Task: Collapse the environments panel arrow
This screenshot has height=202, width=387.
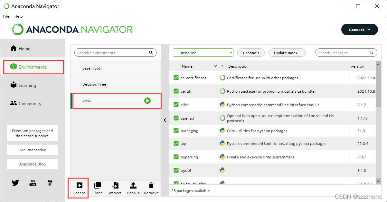Action: pyautogui.click(x=165, y=120)
